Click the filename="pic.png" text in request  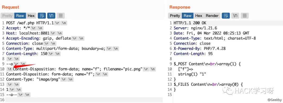coord(123,69)
